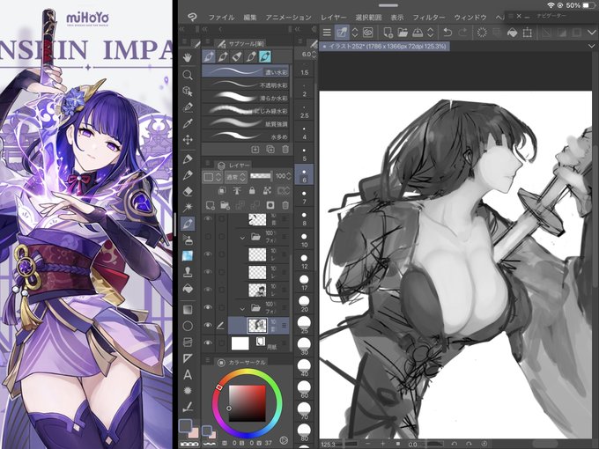Viewport: 599px width, 449px height.
Task: Click the New canvas icon in command bar
Action: click(x=388, y=33)
